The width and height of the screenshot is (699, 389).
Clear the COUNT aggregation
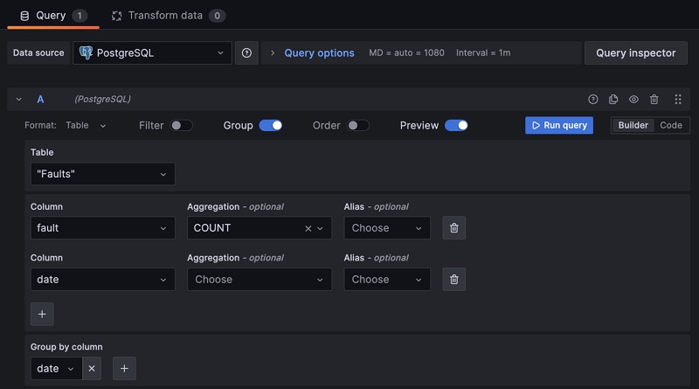point(308,228)
